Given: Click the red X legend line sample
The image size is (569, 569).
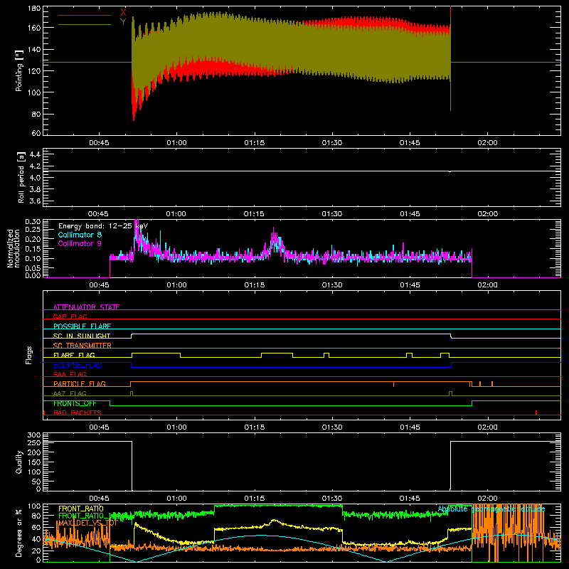Looking at the screenshot, I should pos(85,15).
